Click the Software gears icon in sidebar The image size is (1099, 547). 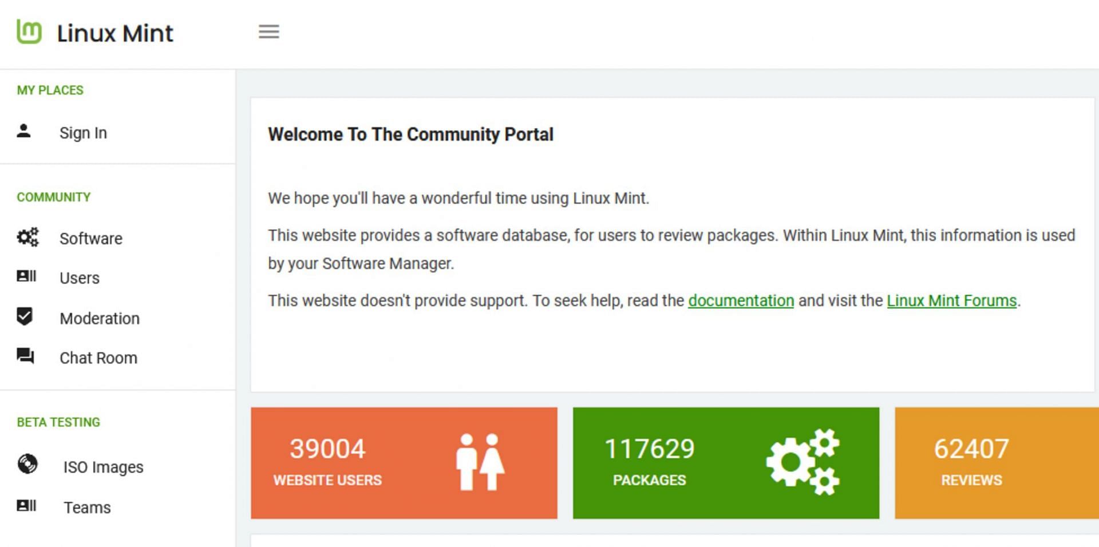click(27, 237)
